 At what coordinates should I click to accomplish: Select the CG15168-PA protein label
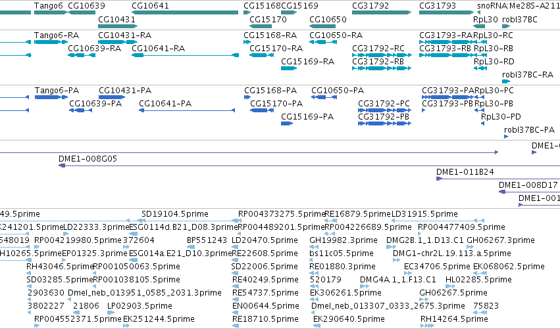pyautogui.click(x=270, y=91)
